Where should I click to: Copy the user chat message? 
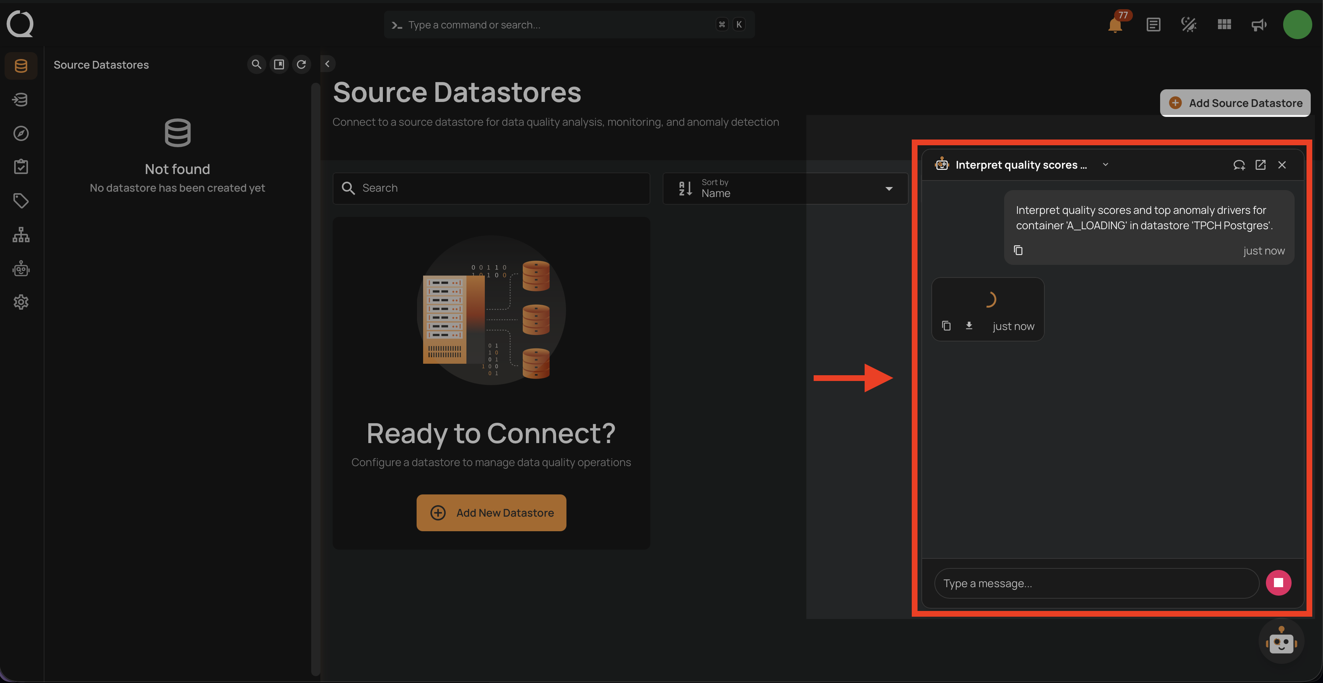click(x=1018, y=250)
